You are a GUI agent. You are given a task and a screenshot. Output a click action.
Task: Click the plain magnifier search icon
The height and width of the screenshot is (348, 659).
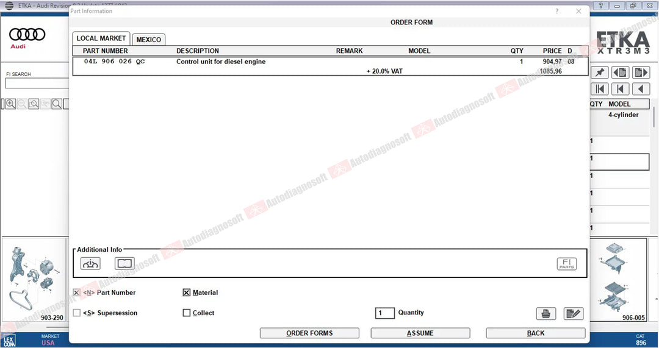[x=57, y=104]
